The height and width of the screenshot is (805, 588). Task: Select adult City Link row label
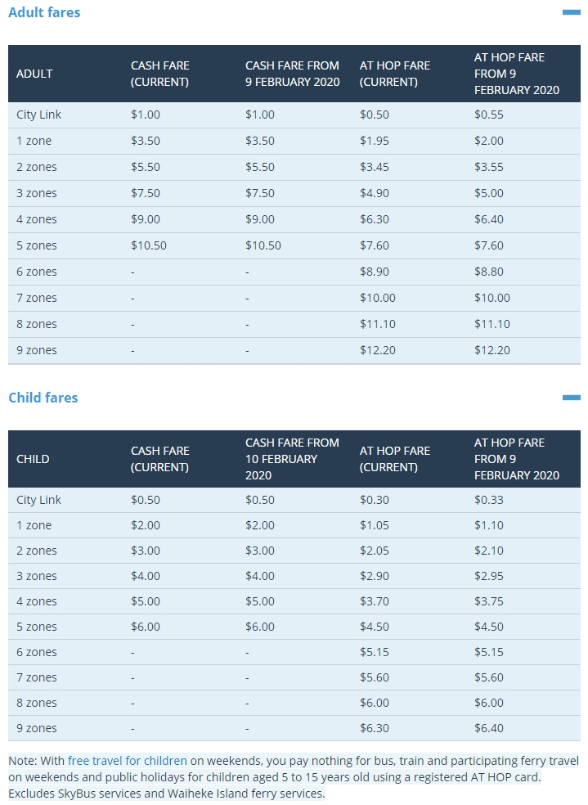pyautogui.click(x=38, y=115)
